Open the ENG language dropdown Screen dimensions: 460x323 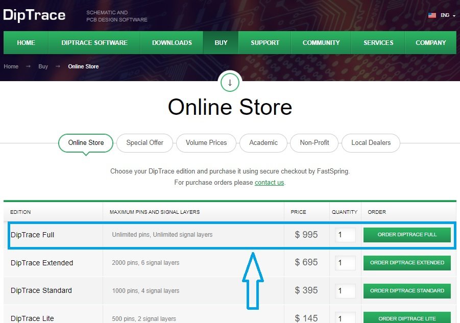coord(448,15)
